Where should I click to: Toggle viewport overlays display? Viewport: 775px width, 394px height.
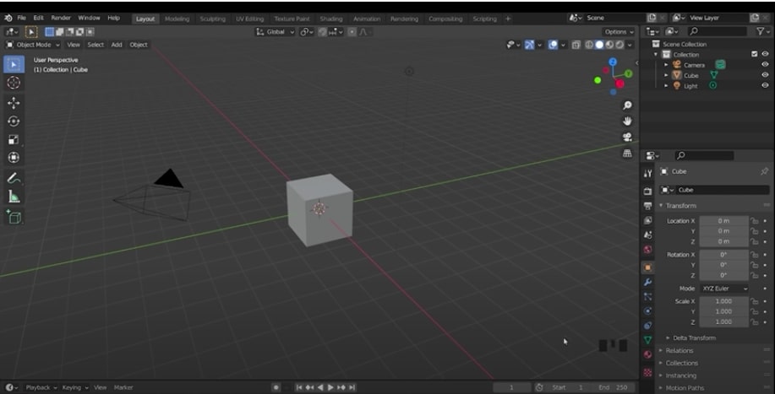point(553,45)
